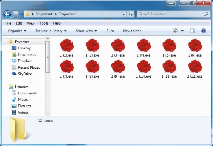Open Dropbox in the Favorites list
The height and width of the screenshot is (146, 213).
point(24,61)
